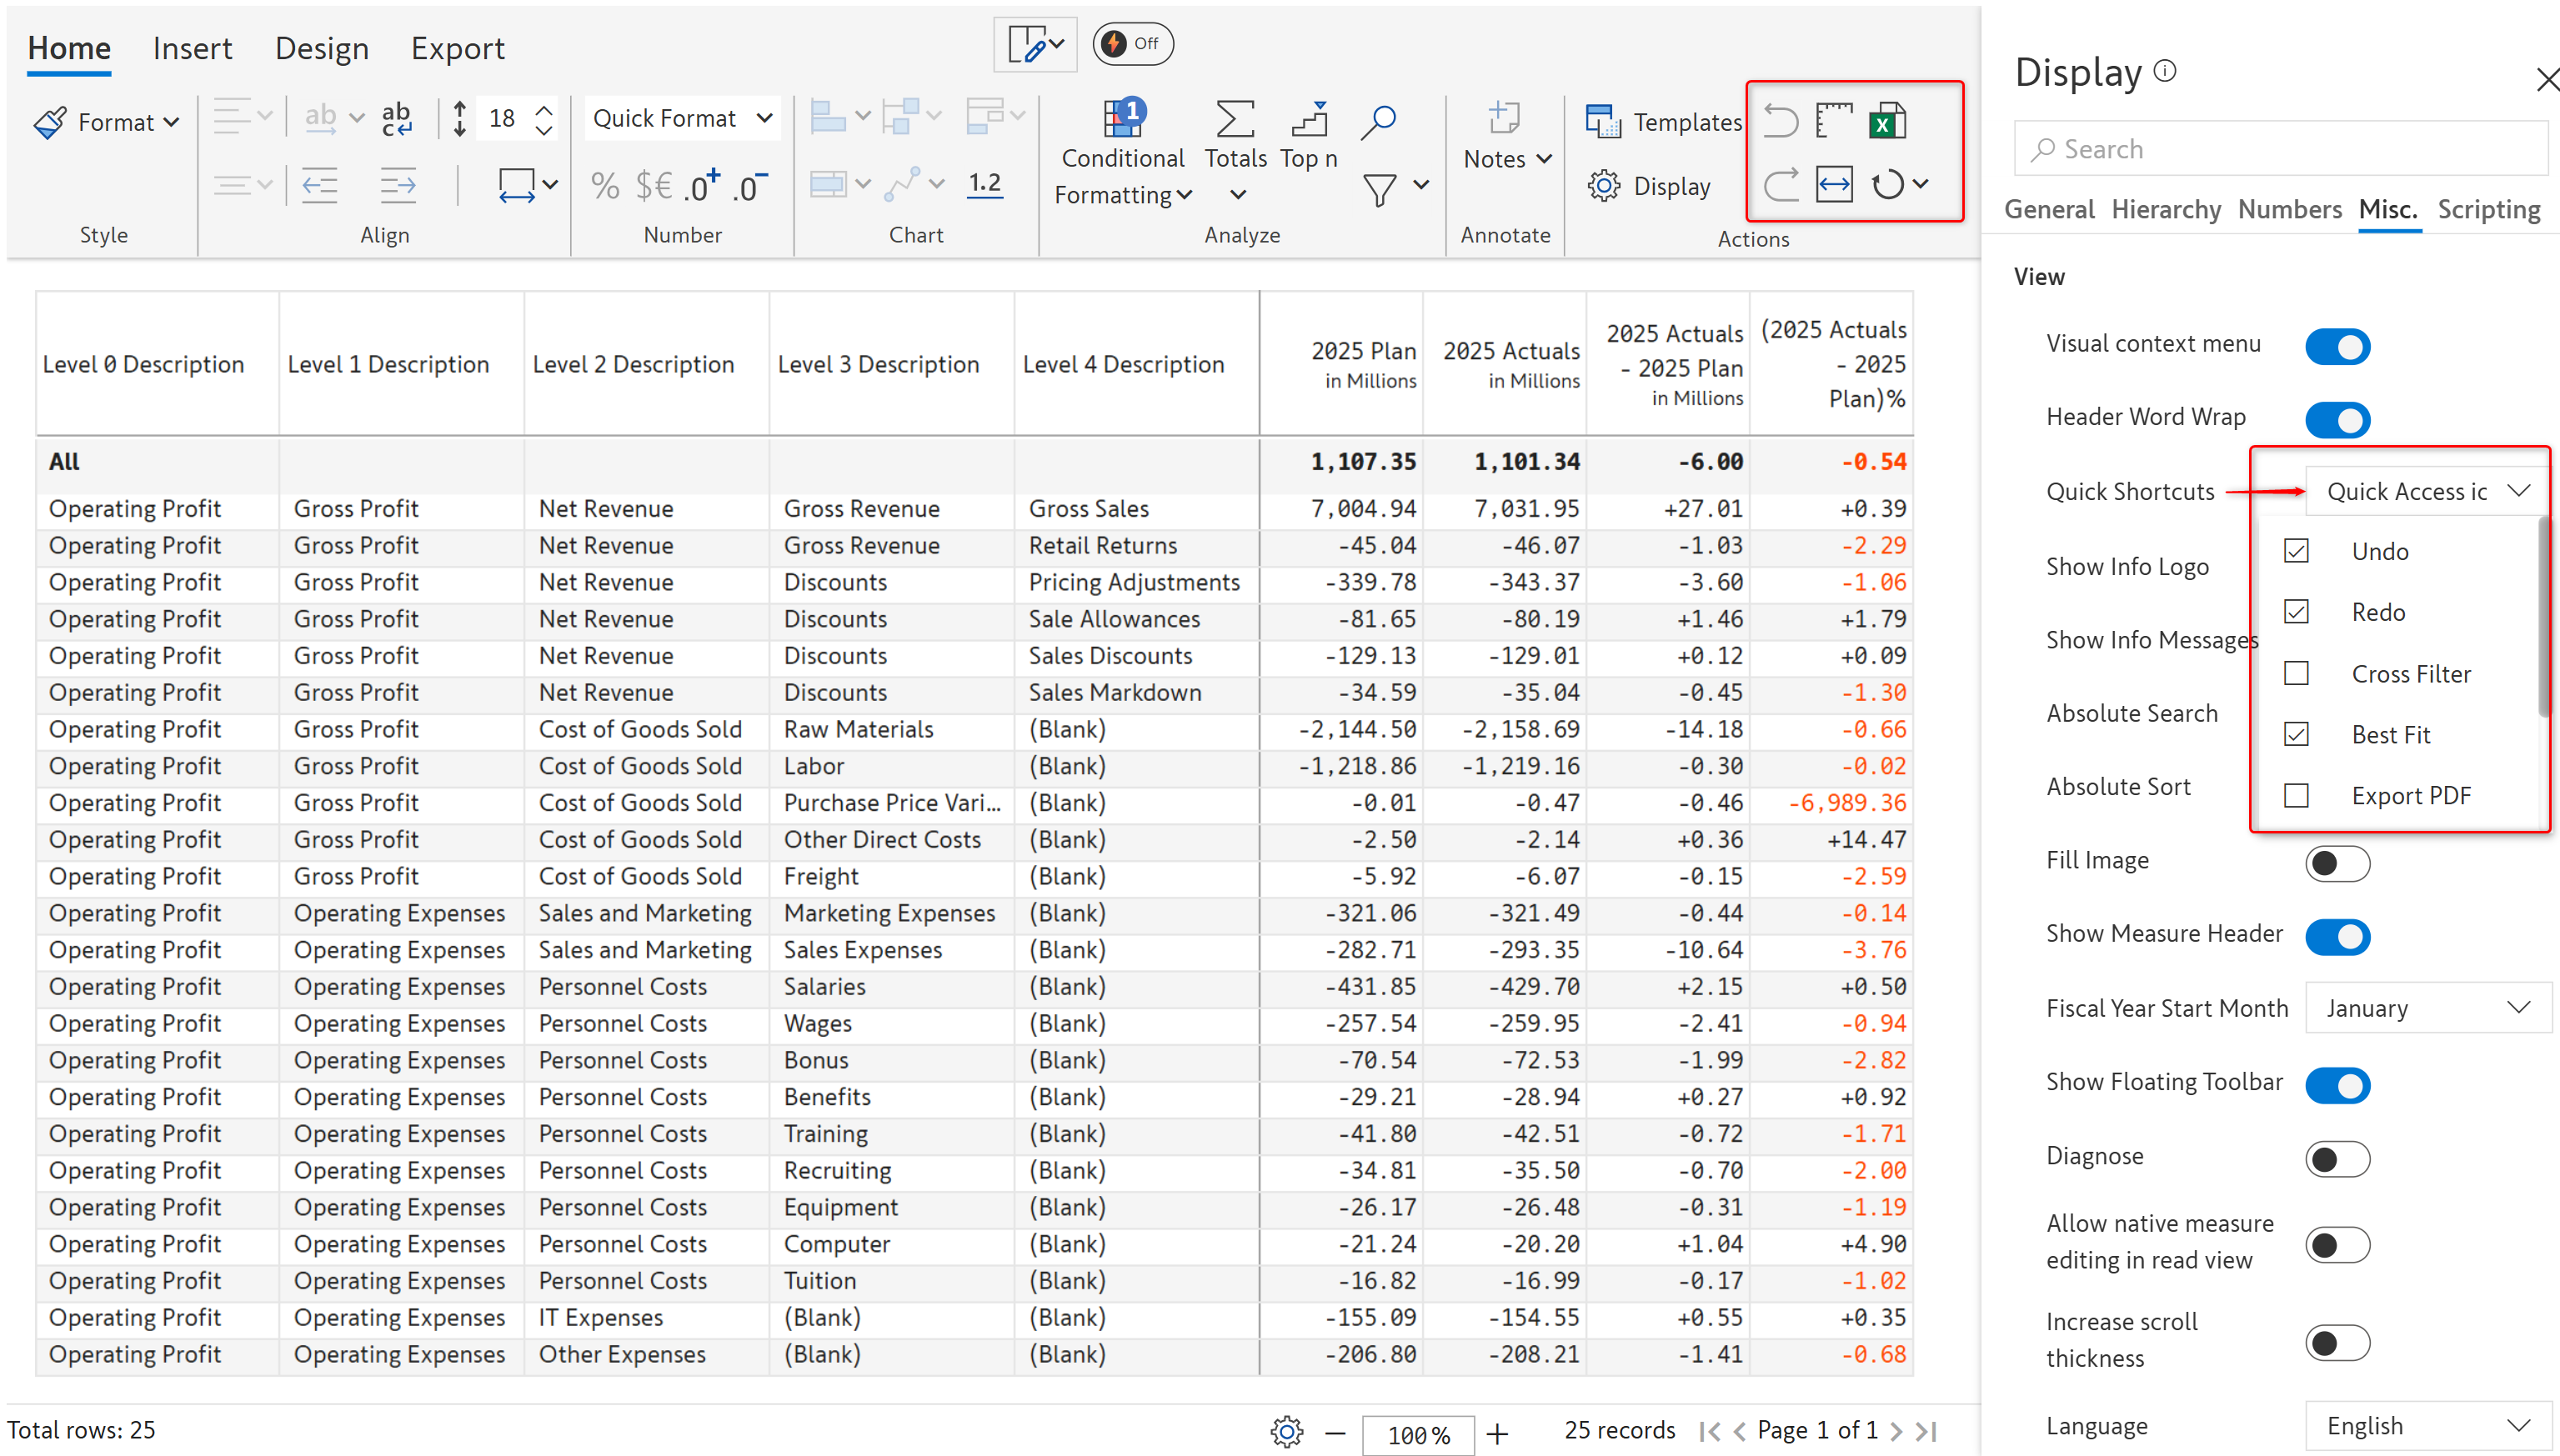Open the Quick Format dropdown
This screenshot has width=2560, height=1456.
(683, 119)
